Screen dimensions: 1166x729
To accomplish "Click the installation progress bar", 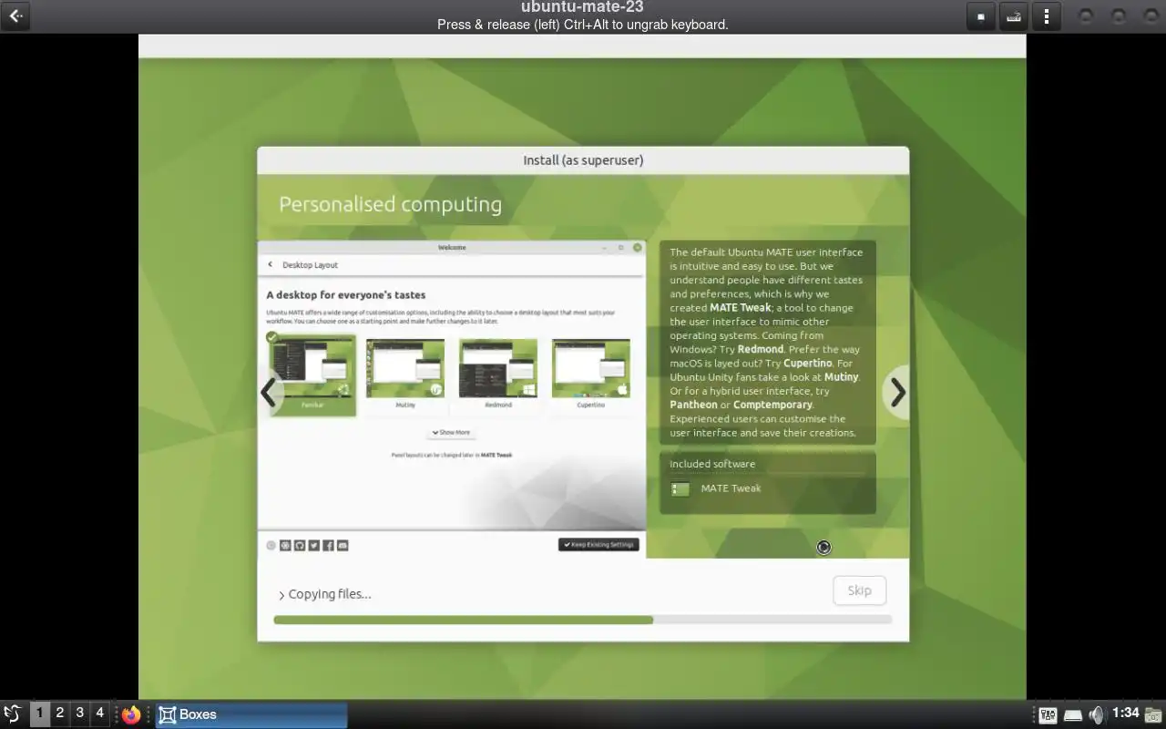I will point(582,620).
